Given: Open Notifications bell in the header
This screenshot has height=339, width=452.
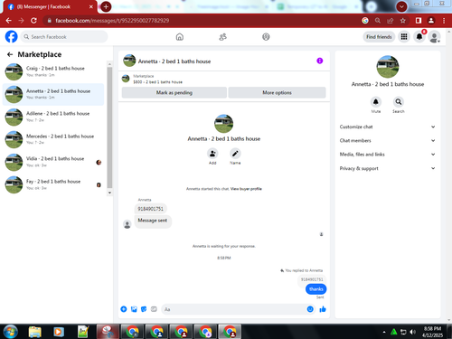Looking at the screenshot, I should click(419, 37).
